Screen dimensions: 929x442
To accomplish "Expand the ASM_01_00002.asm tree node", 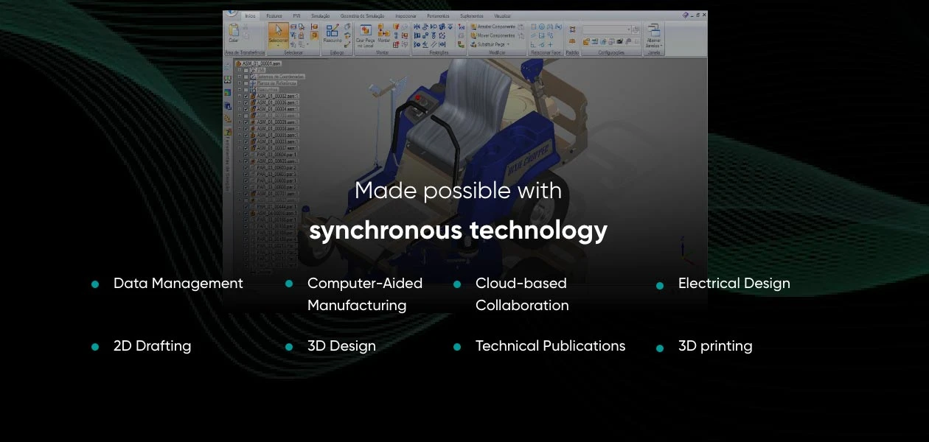I will 239,97.
